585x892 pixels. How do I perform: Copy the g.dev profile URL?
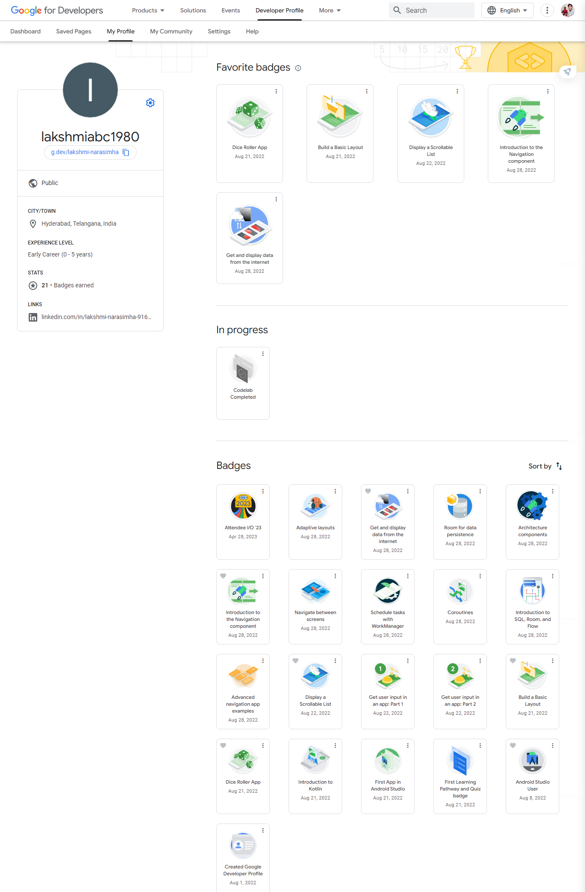(x=126, y=152)
